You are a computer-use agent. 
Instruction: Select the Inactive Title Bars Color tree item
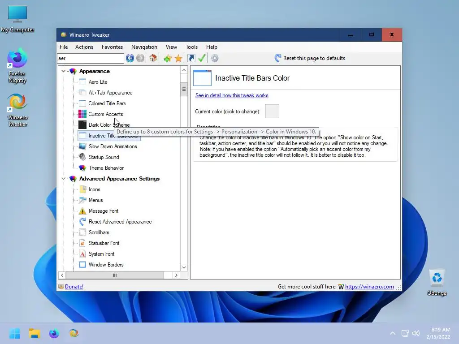click(109, 136)
